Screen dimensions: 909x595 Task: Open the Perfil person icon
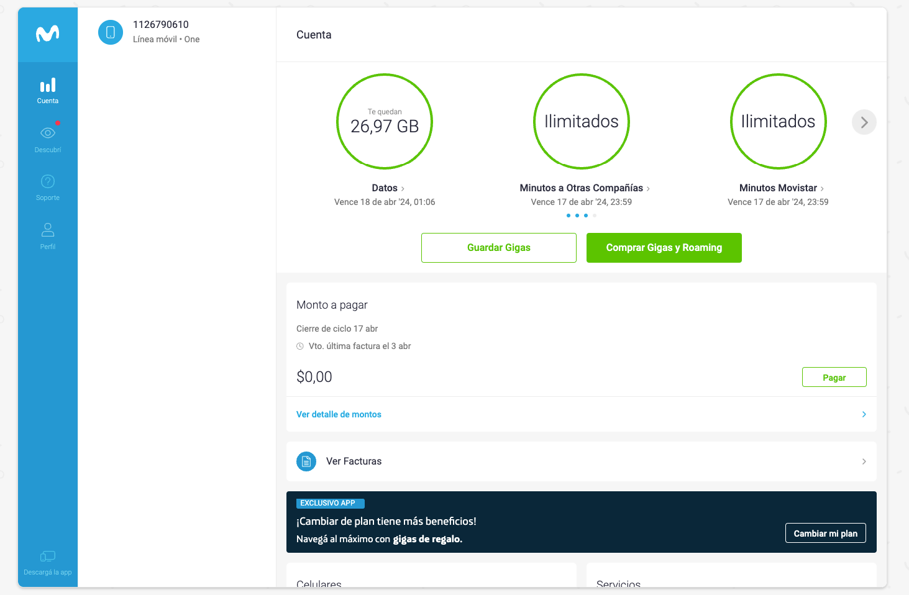click(x=48, y=230)
